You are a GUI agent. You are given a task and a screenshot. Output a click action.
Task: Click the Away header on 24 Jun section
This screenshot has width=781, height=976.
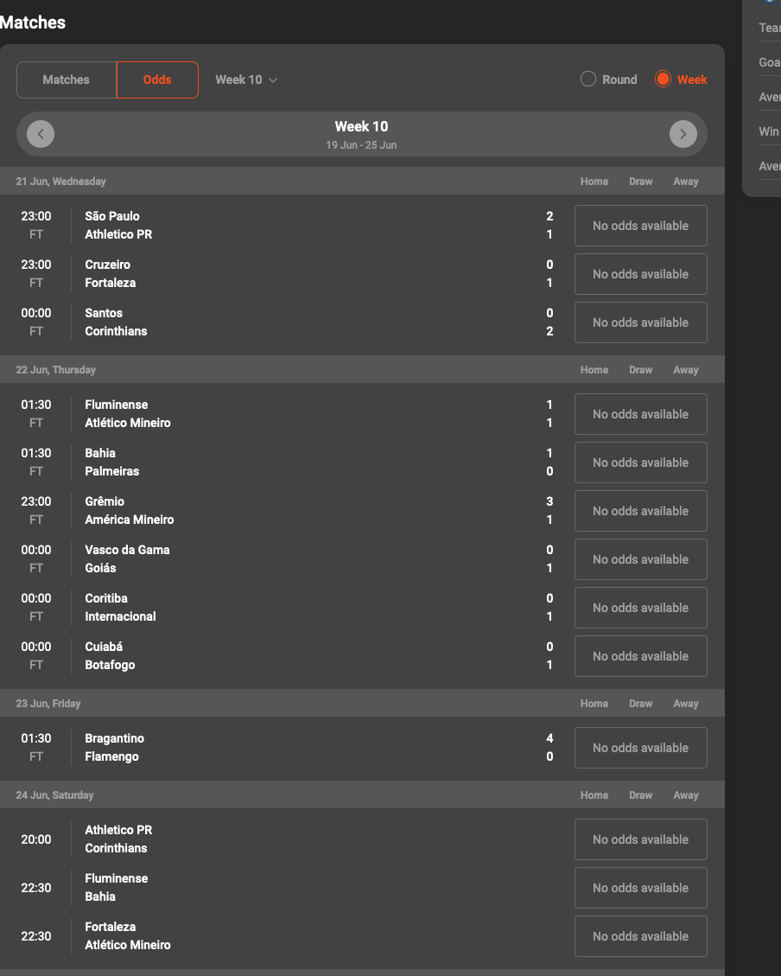click(x=685, y=794)
